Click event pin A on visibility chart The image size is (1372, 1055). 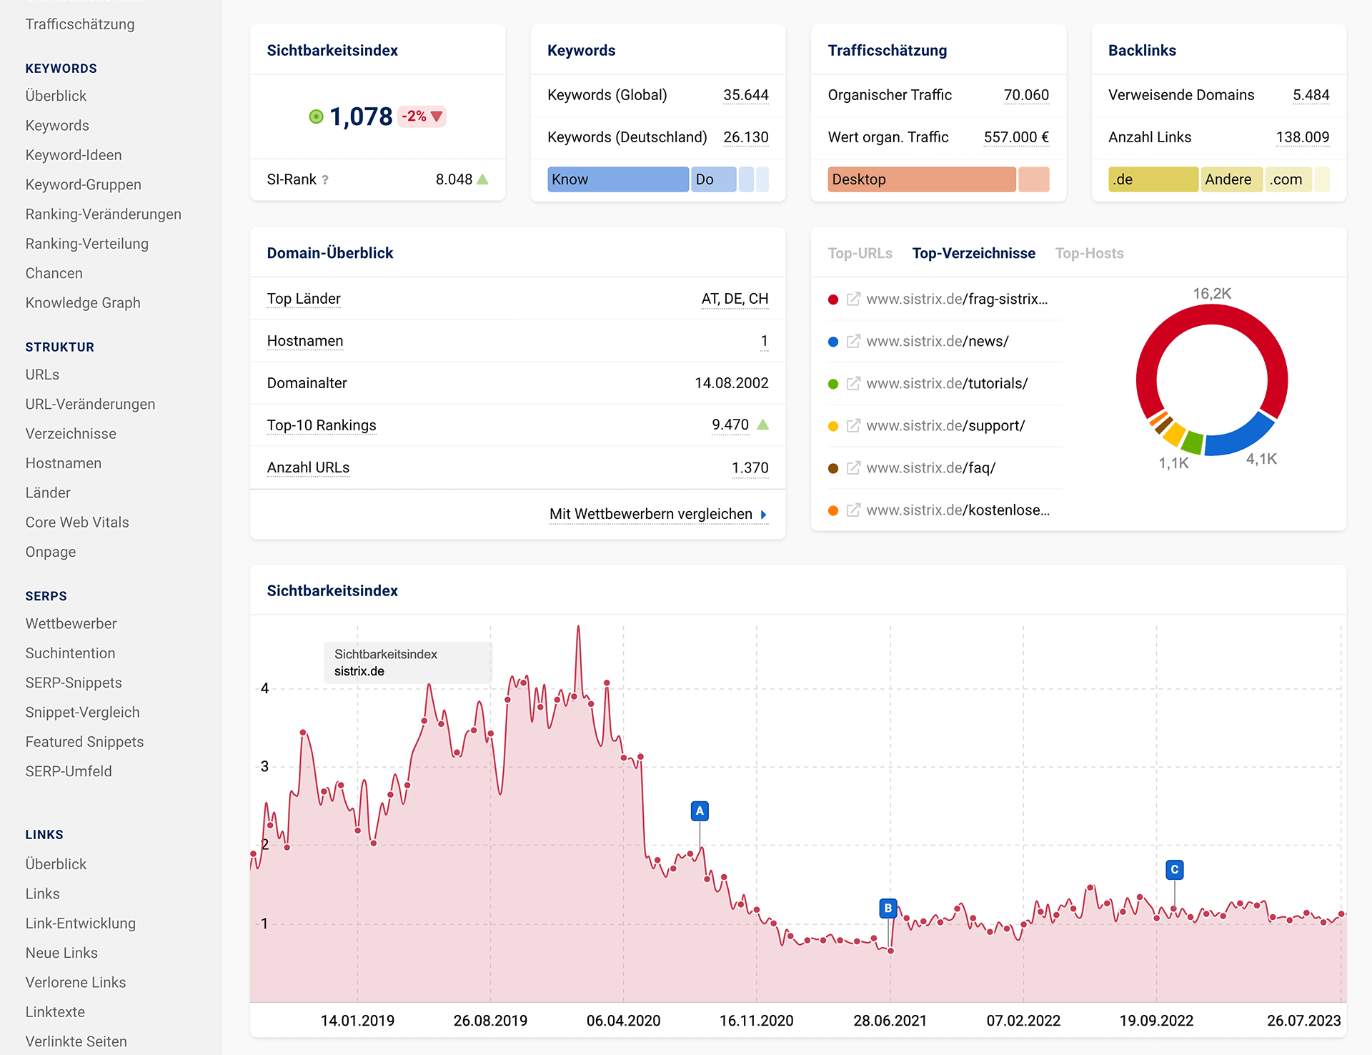coord(700,811)
